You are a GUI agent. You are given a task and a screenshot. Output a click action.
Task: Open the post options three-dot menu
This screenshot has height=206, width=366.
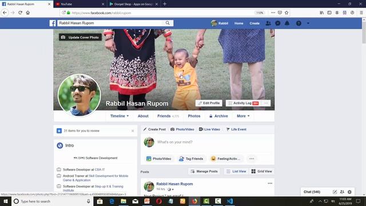[x=270, y=183]
